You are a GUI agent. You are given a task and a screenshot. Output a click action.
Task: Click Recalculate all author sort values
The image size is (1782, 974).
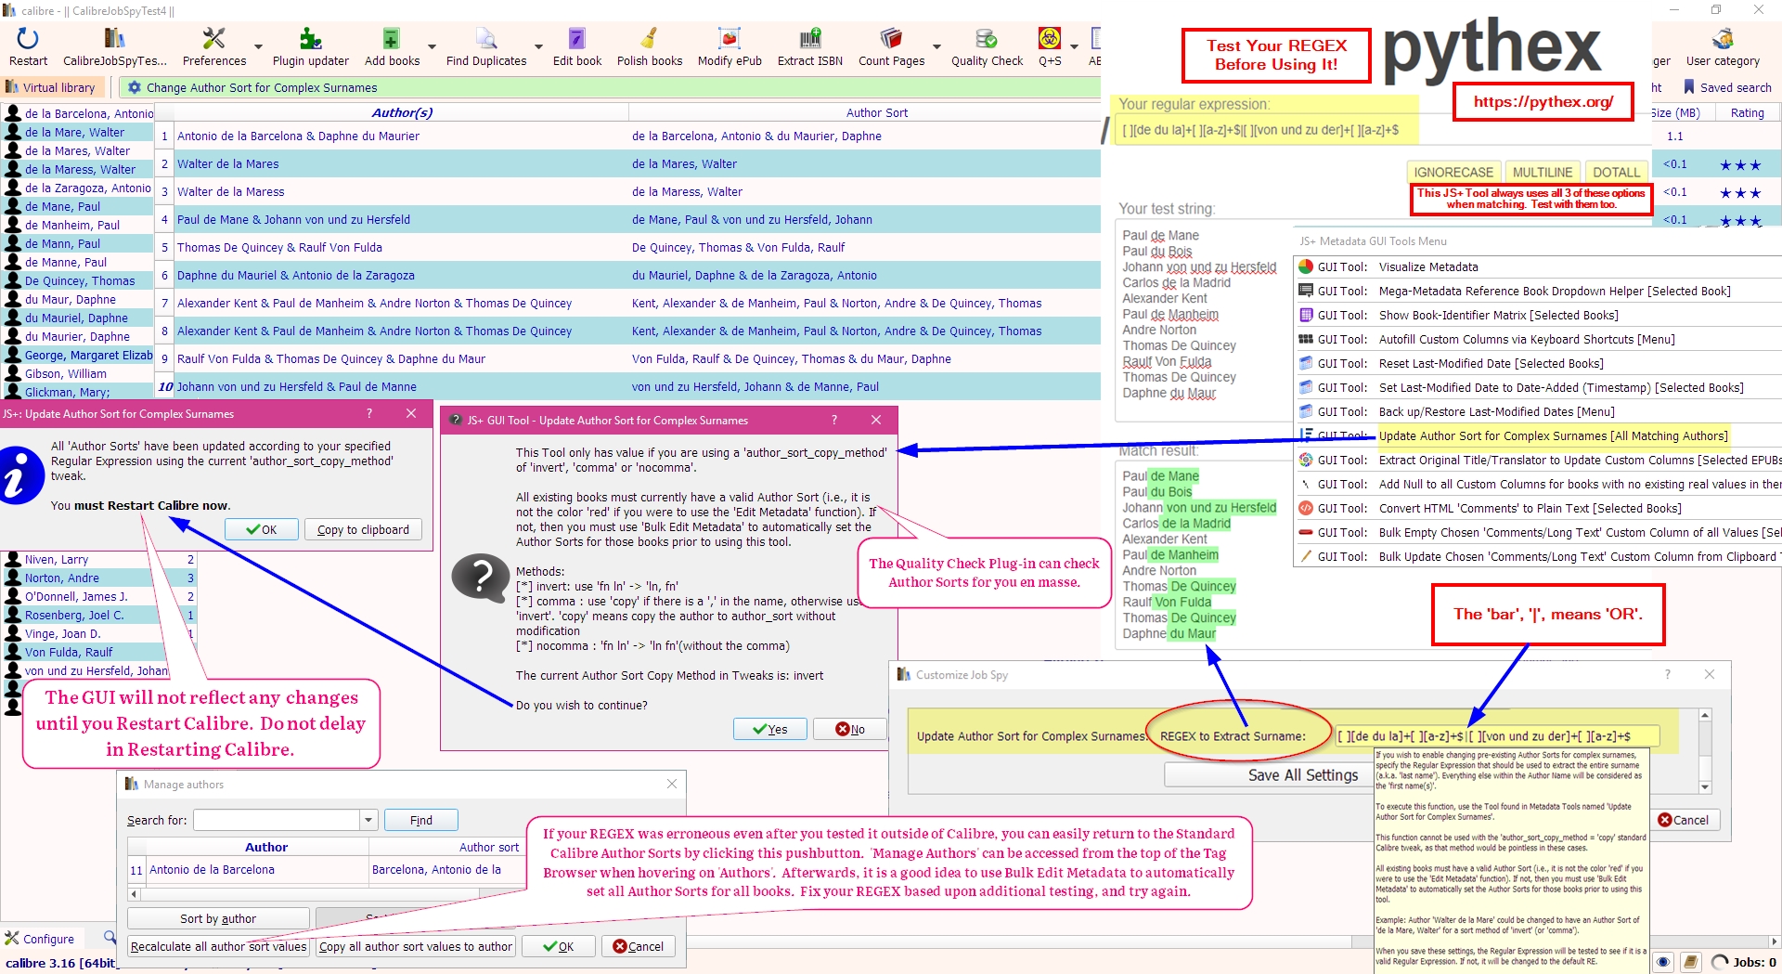(218, 946)
